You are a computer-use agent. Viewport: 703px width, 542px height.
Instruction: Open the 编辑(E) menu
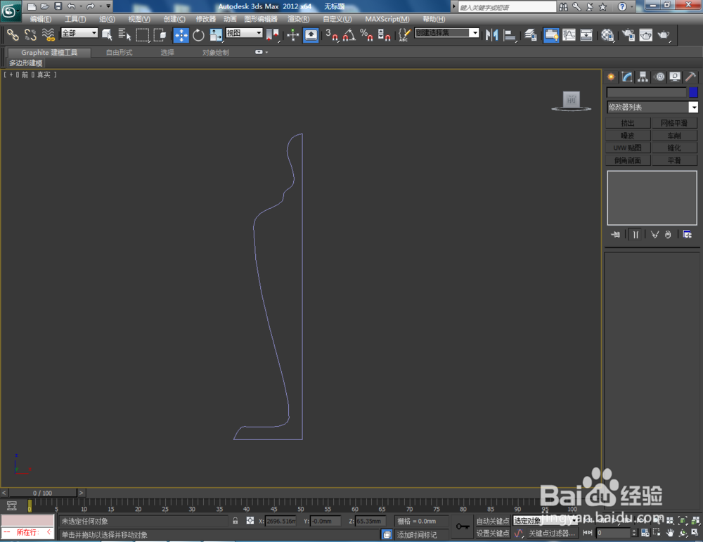pyautogui.click(x=40, y=19)
